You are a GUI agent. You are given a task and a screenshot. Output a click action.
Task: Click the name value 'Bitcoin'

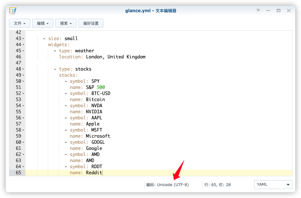(x=95, y=99)
